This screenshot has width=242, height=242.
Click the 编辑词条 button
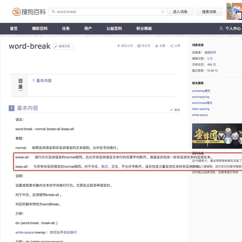click(x=63, y=47)
